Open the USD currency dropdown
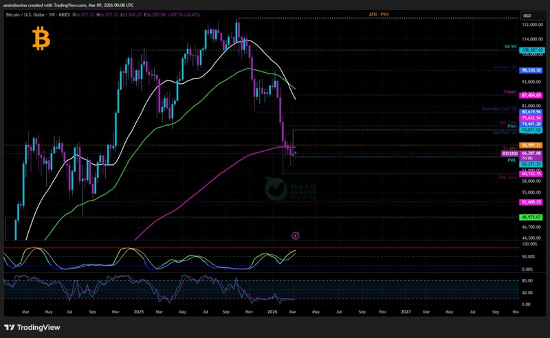This screenshot has width=550, height=338. [527, 16]
